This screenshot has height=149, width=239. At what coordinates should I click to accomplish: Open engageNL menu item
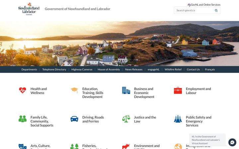tap(153, 70)
